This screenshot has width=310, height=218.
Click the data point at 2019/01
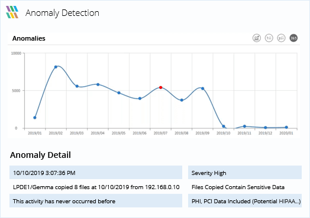(35, 118)
